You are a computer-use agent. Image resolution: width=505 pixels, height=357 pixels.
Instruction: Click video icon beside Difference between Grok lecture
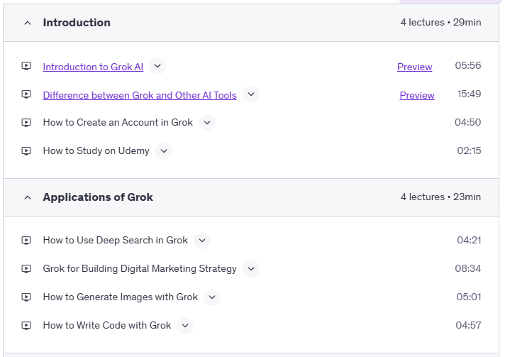click(x=26, y=94)
